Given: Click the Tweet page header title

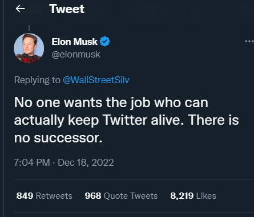Looking at the screenshot, I should [x=67, y=9].
